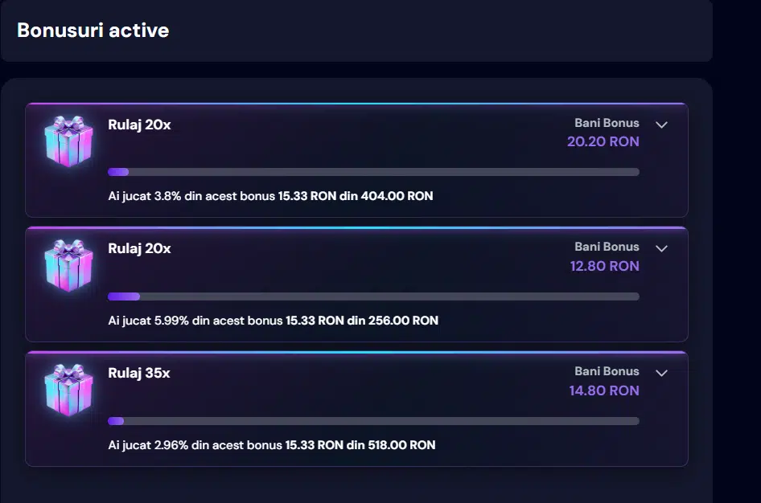This screenshot has width=761, height=503.
Task: Click Bani Bonus label on the 35x card
Action: click(607, 371)
